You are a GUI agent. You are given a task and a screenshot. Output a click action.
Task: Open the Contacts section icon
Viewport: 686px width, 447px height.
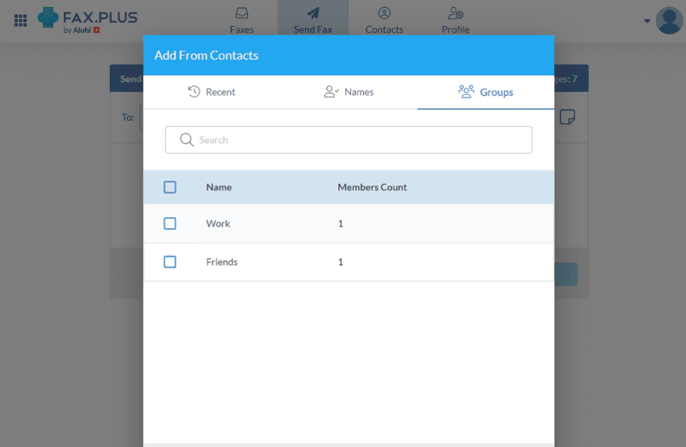click(x=384, y=12)
